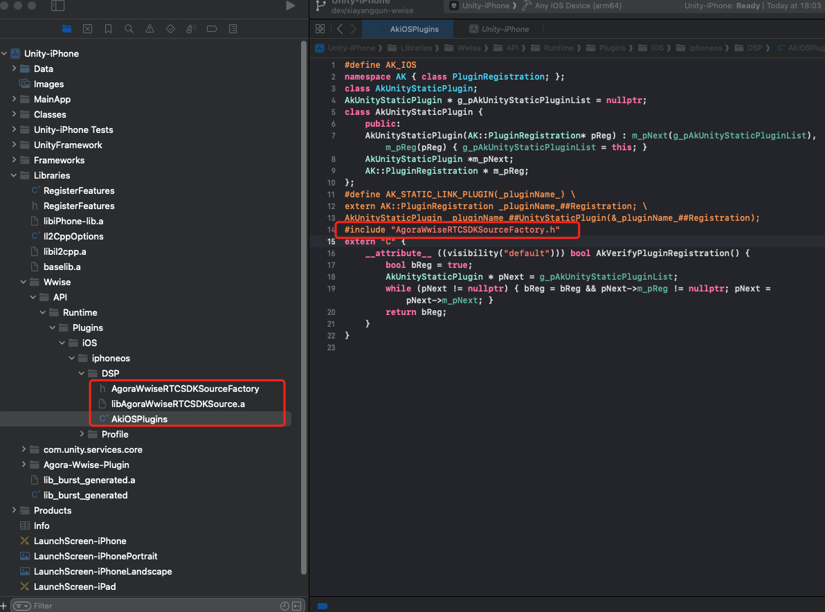Select Any iOS Device (arm64) destination
Viewport: 825px width, 612px height.
(x=572, y=6)
